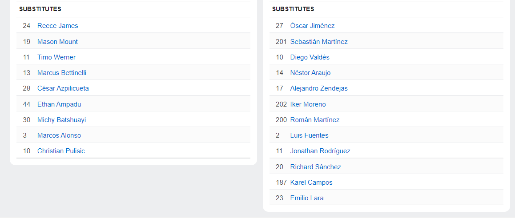Click Óscar Jiménez link

click(312, 26)
